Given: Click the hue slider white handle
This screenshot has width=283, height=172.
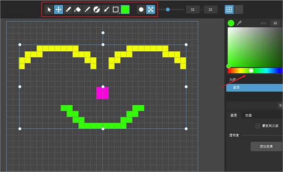Looking at the screenshot, I should [x=251, y=70].
